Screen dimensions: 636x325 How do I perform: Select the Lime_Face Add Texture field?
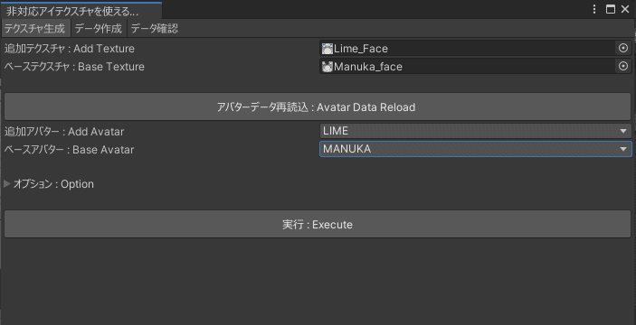click(468, 49)
